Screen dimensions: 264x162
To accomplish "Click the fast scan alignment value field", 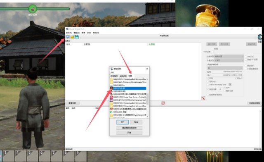I will 220,89.
